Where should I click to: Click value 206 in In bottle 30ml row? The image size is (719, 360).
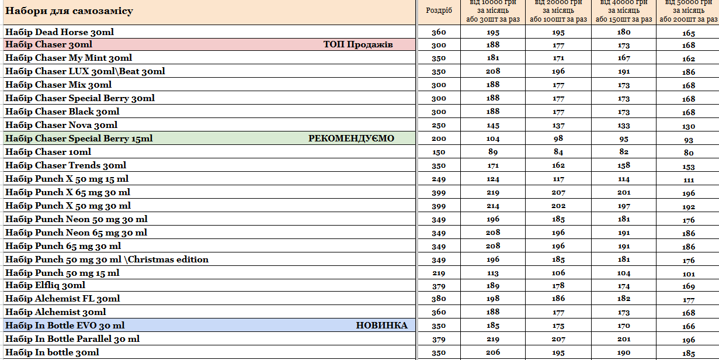493,353
